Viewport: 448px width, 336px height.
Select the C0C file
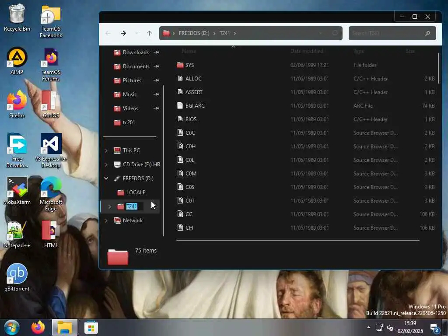pyautogui.click(x=306, y=133)
